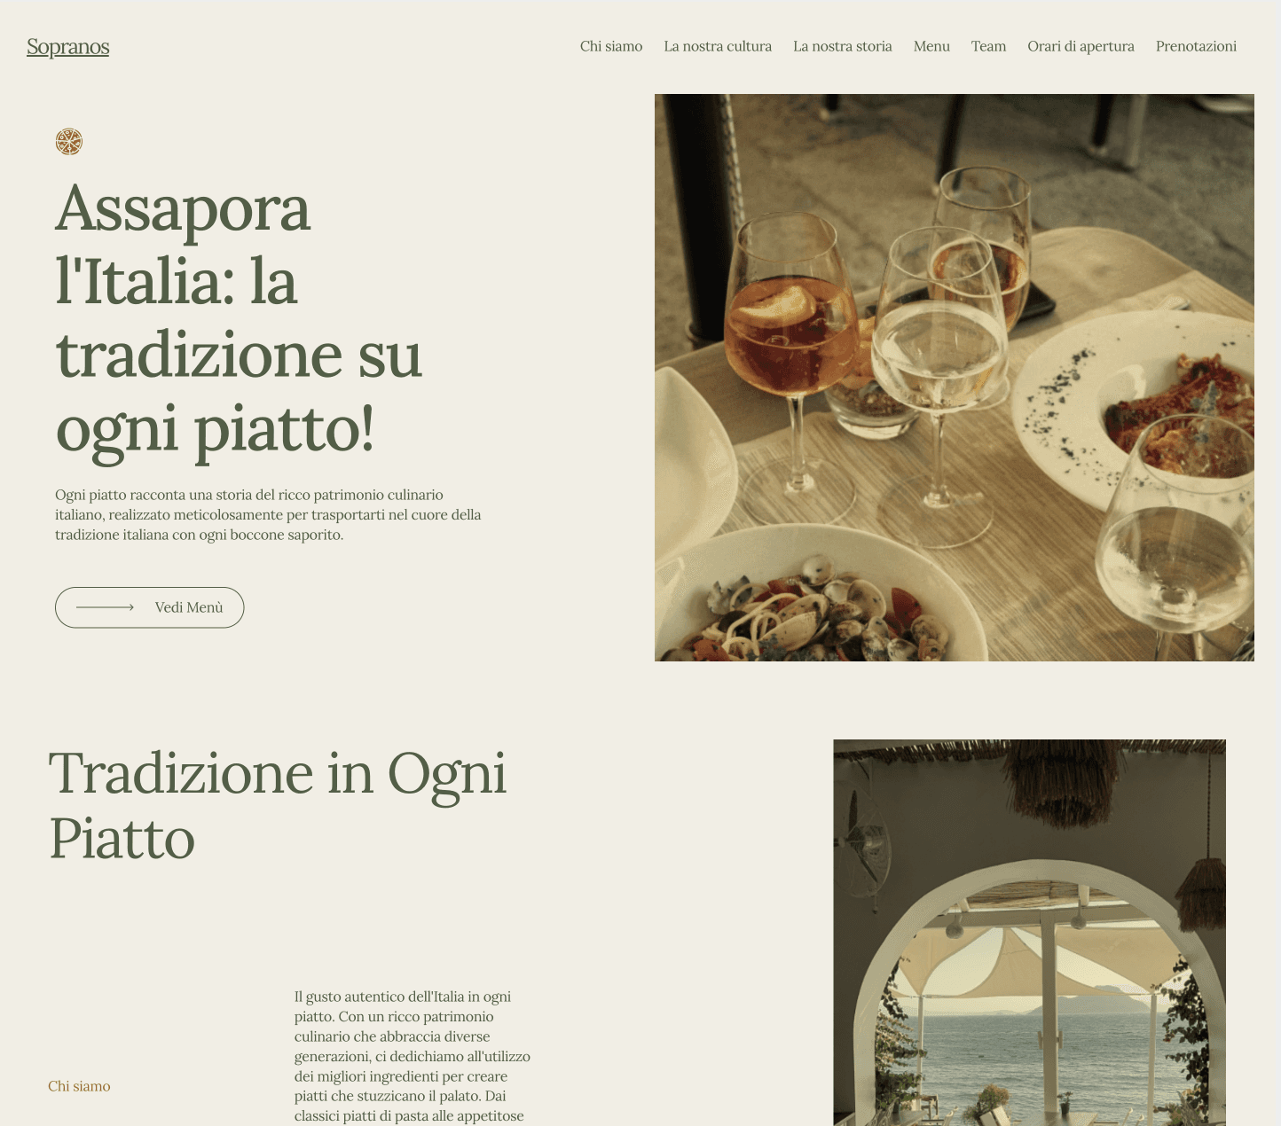Click the seaside archway photo
Viewport: 1281px width, 1126px height.
click(x=1029, y=933)
